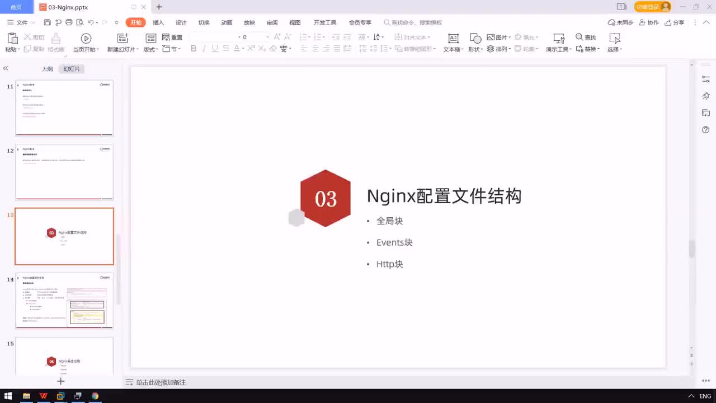Click the Not Synced (未同步) button
Screen dimensions: 716x403
coord(621,22)
